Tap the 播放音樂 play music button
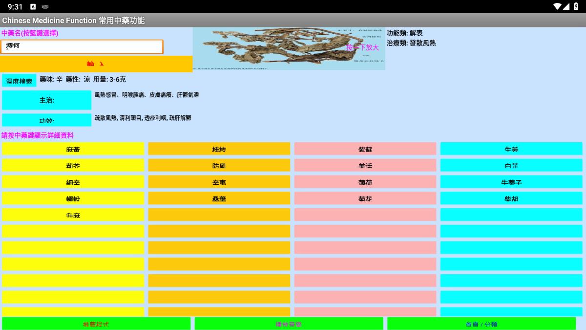This screenshot has height=330, width=586. (x=289, y=324)
